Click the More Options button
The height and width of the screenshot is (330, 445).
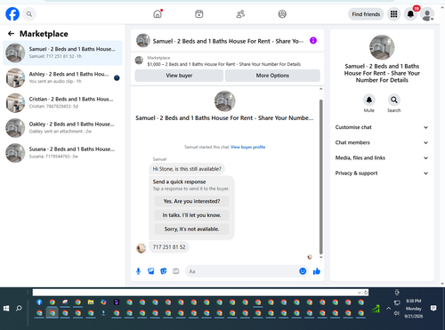(x=272, y=76)
